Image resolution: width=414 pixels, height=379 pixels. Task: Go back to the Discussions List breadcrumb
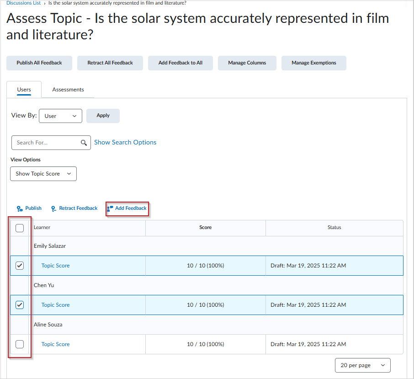23,3
